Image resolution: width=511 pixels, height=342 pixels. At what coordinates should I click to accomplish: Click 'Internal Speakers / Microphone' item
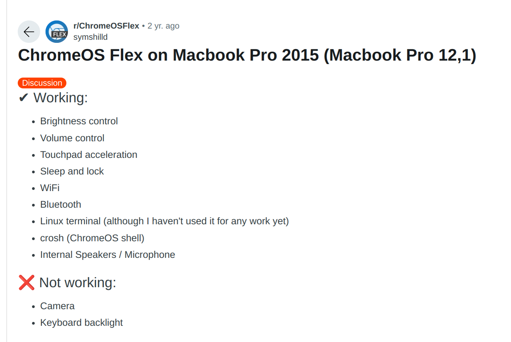point(108,255)
